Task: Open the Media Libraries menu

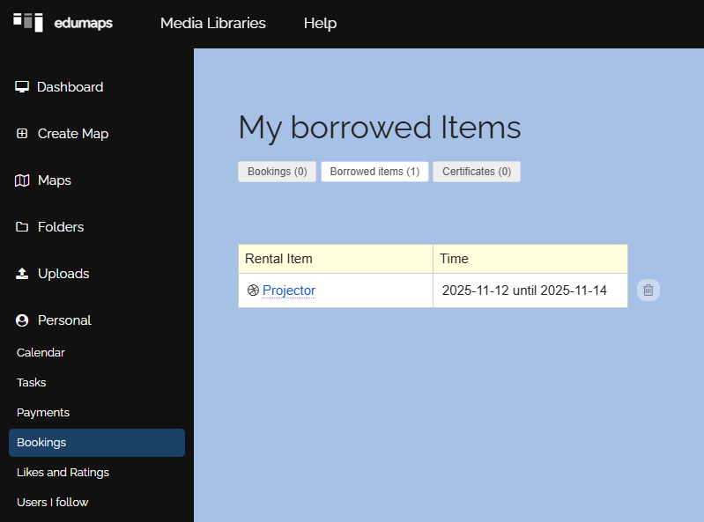Action: coord(212,23)
